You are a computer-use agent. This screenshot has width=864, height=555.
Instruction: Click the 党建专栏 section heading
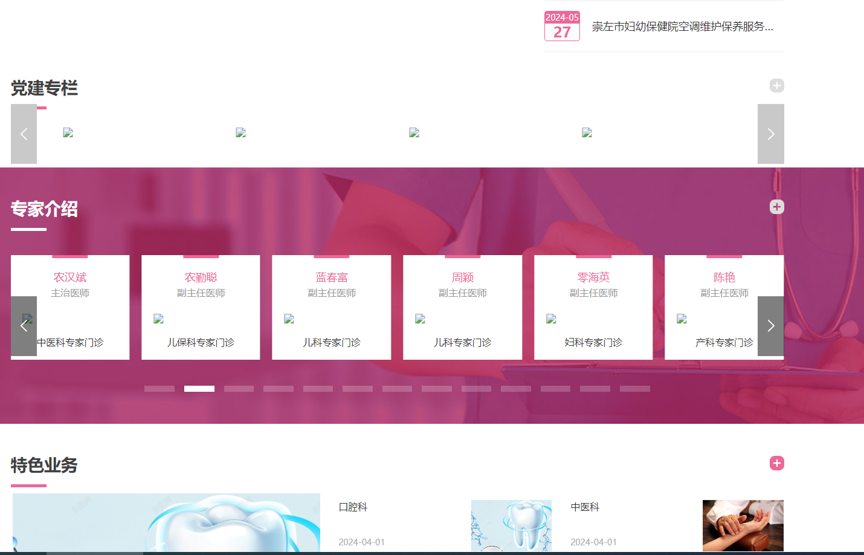click(44, 88)
